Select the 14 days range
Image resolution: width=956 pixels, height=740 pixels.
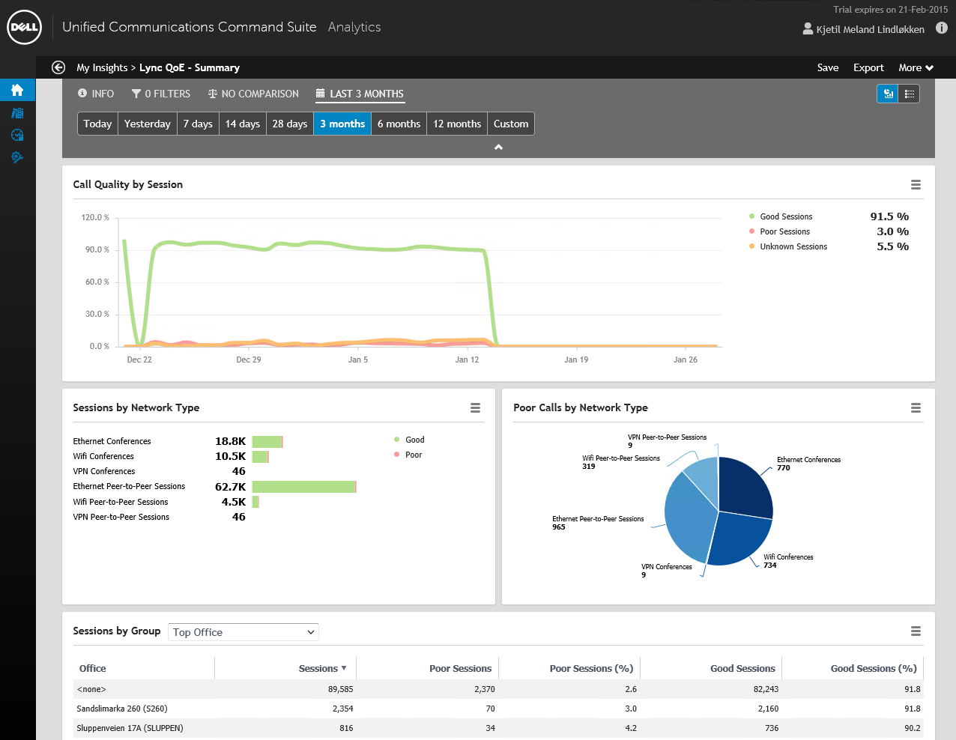pyautogui.click(x=243, y=124)
